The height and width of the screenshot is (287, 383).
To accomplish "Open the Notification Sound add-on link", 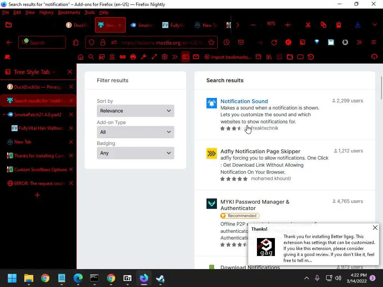I will 244,101.
